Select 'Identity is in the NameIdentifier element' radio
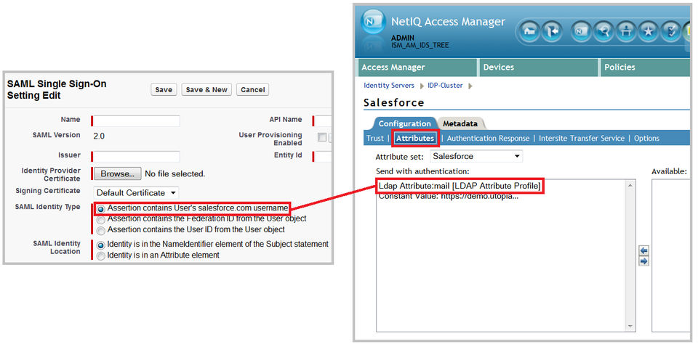 [x=101, y=245]
